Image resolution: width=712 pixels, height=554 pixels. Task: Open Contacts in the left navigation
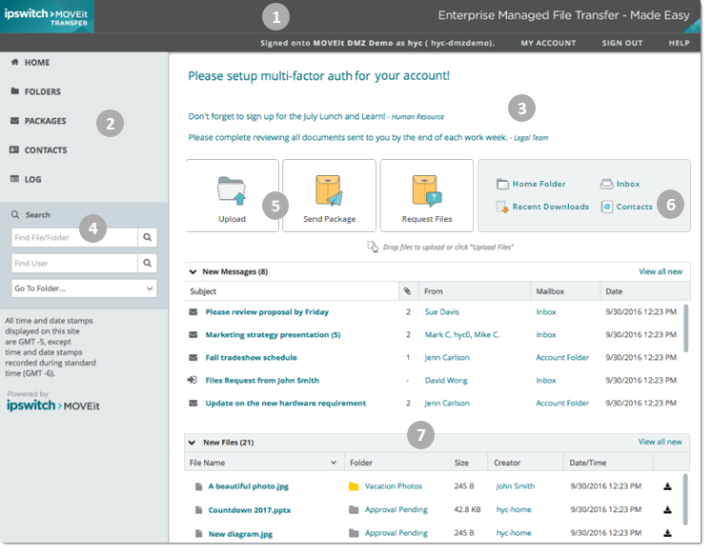pos(45,150)
